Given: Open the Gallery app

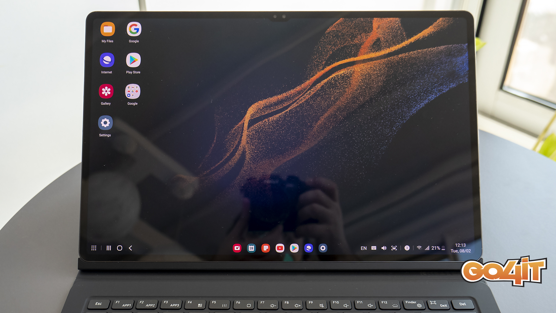Looking at the screenshot, I should [x=106, y=92].
